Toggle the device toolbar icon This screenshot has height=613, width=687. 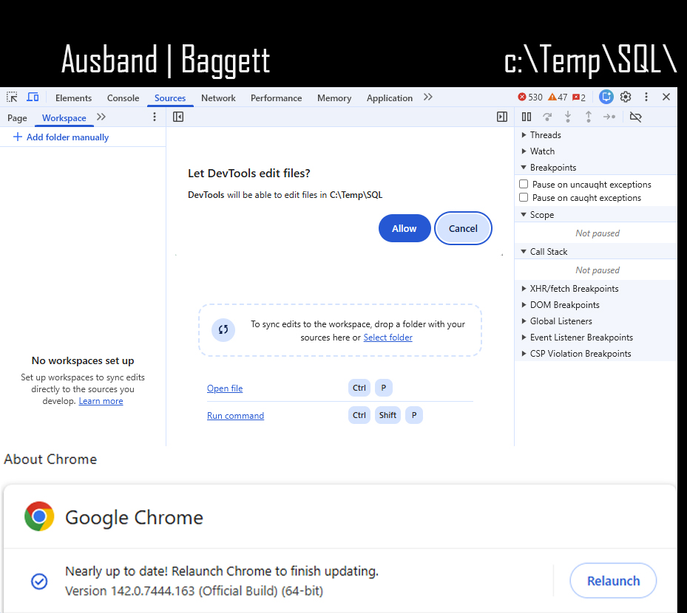33,97
